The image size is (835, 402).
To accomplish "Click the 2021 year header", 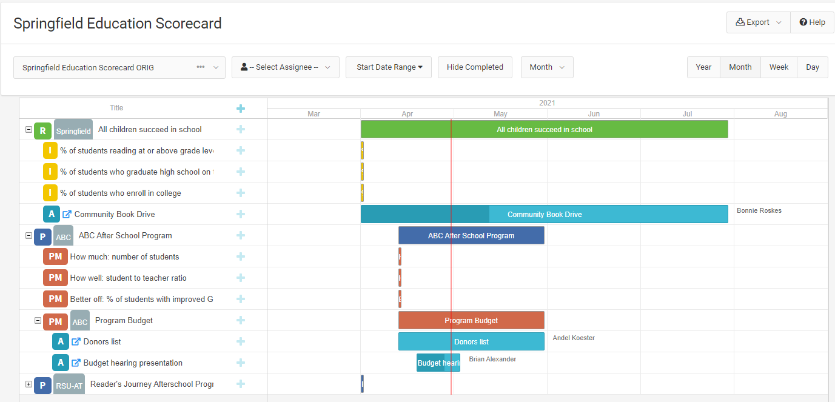I will click(547, 103).
